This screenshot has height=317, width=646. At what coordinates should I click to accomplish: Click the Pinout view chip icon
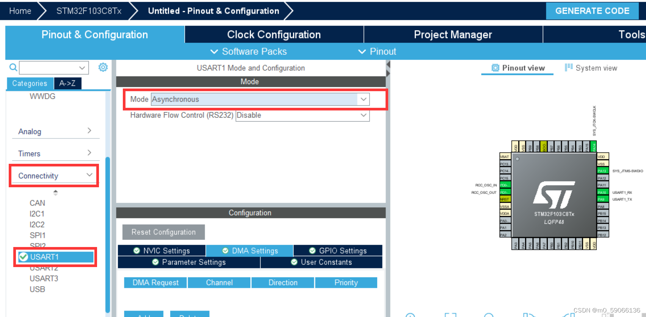[495, 68]
